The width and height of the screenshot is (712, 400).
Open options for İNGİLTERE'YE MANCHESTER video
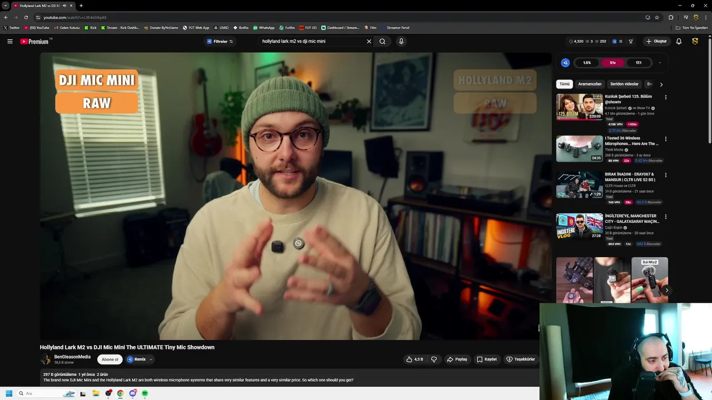click(665, 217)
